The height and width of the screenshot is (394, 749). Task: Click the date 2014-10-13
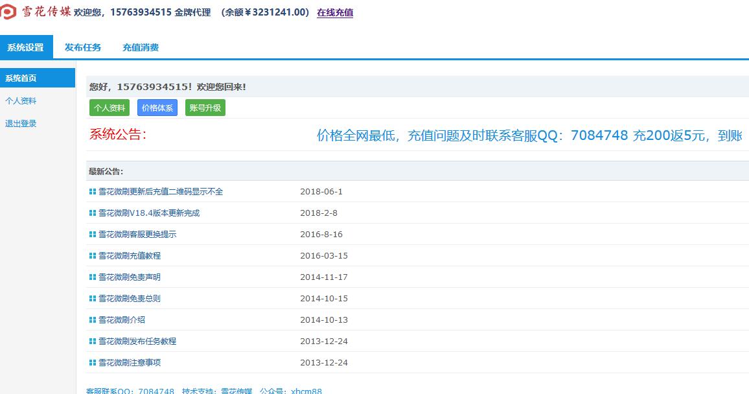pos(324,320)
